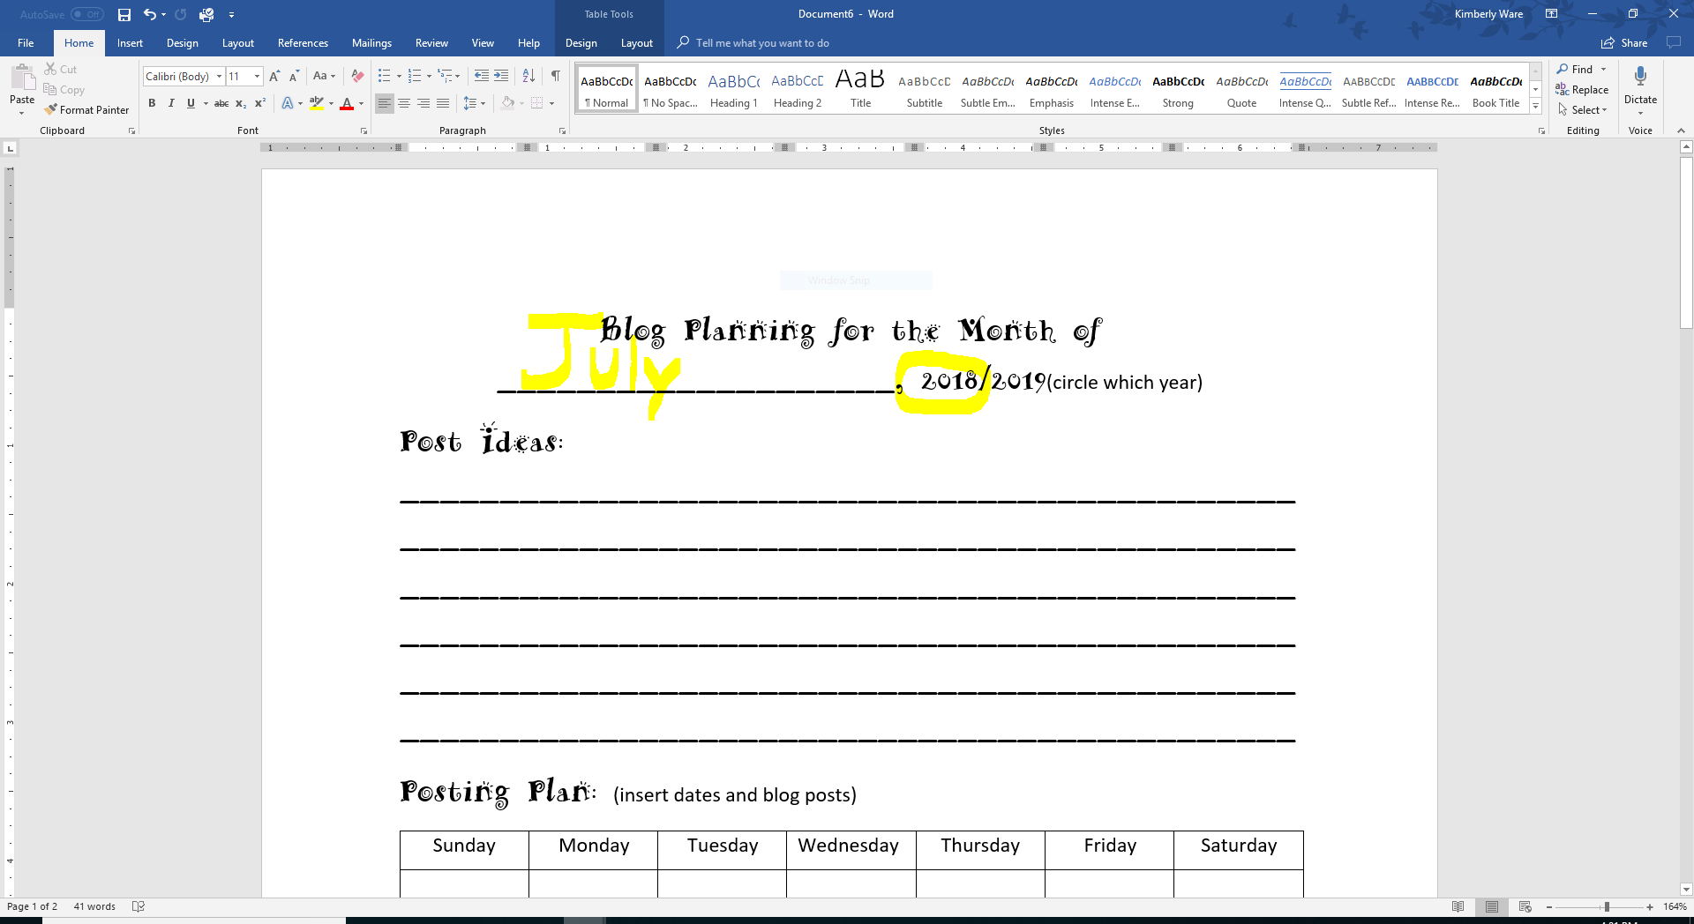Justify the paragraph text
The image size is (1694, 924).
pyautogui.click(x=443, y=103)
